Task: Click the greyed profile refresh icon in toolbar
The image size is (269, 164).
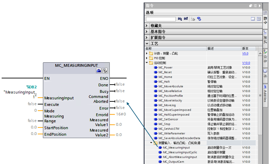Action: (193, 19)
